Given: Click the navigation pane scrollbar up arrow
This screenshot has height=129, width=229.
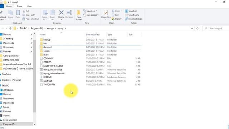Looking at the screenshot, I should (x=34, y=34).
